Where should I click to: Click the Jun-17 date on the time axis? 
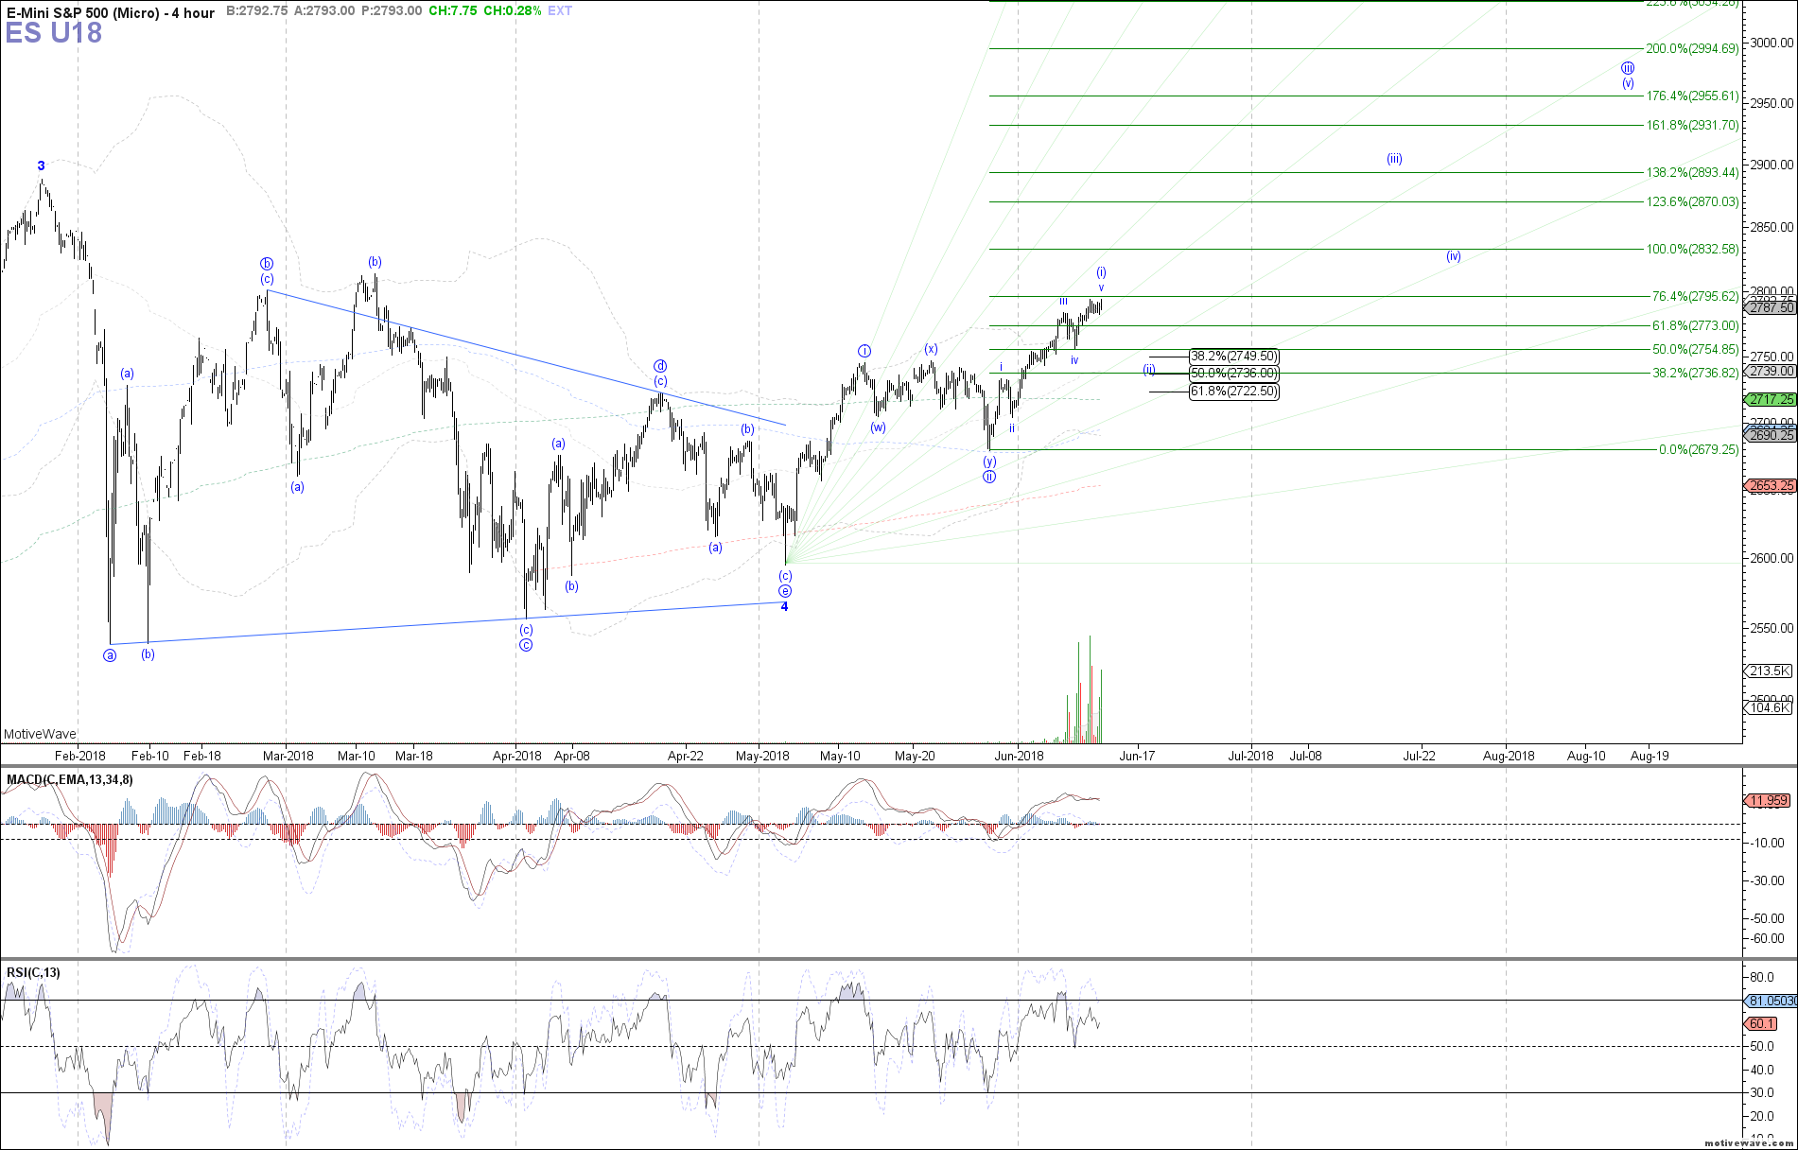point(1136,756)
